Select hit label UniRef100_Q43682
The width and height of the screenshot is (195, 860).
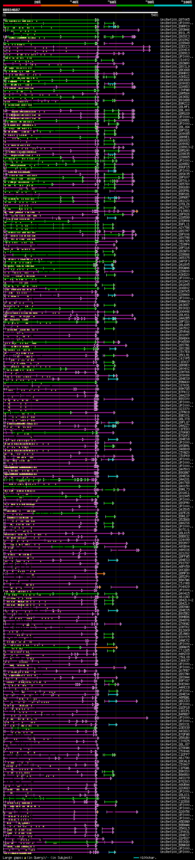pos(175,97)
